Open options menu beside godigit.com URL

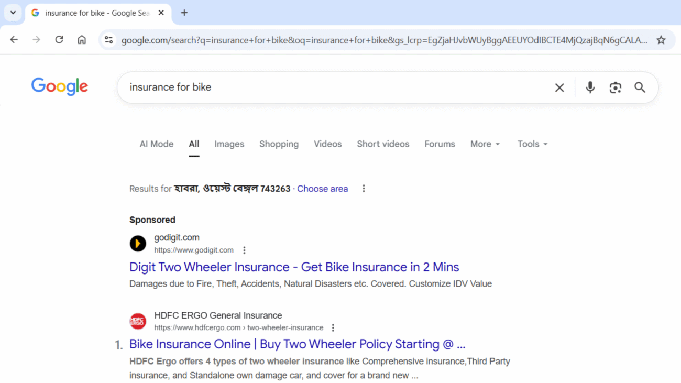pos(244,250)
